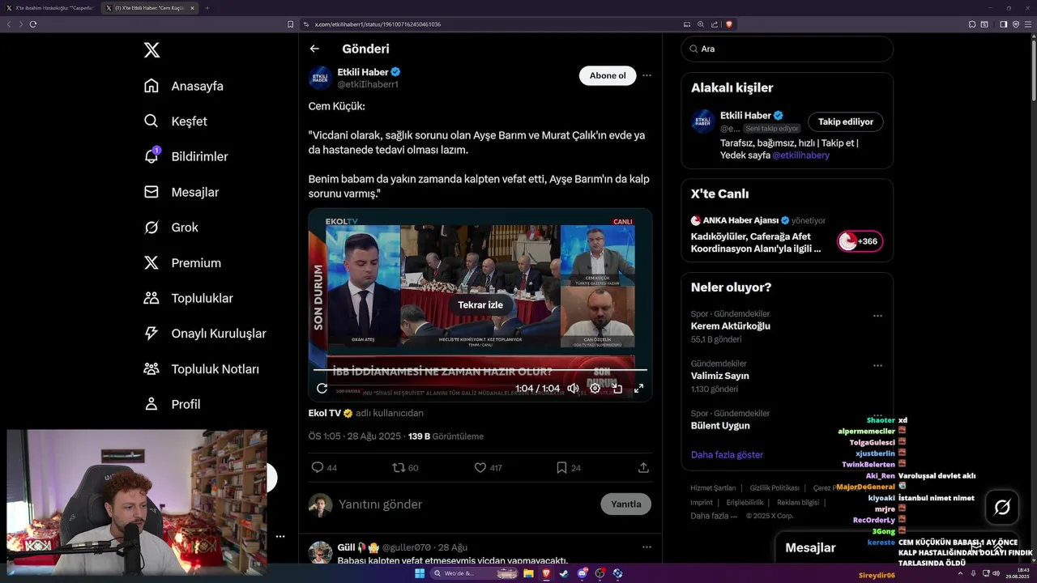The image size is (1037, 583).
Task: Click the Abone ol button
Action: point(608,75)
